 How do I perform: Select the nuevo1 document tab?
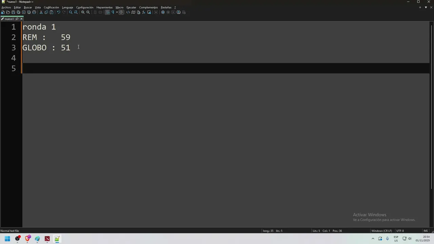[x=9, y=19]
